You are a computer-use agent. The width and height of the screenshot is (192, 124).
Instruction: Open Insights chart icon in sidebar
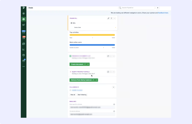tap(24, 49)
